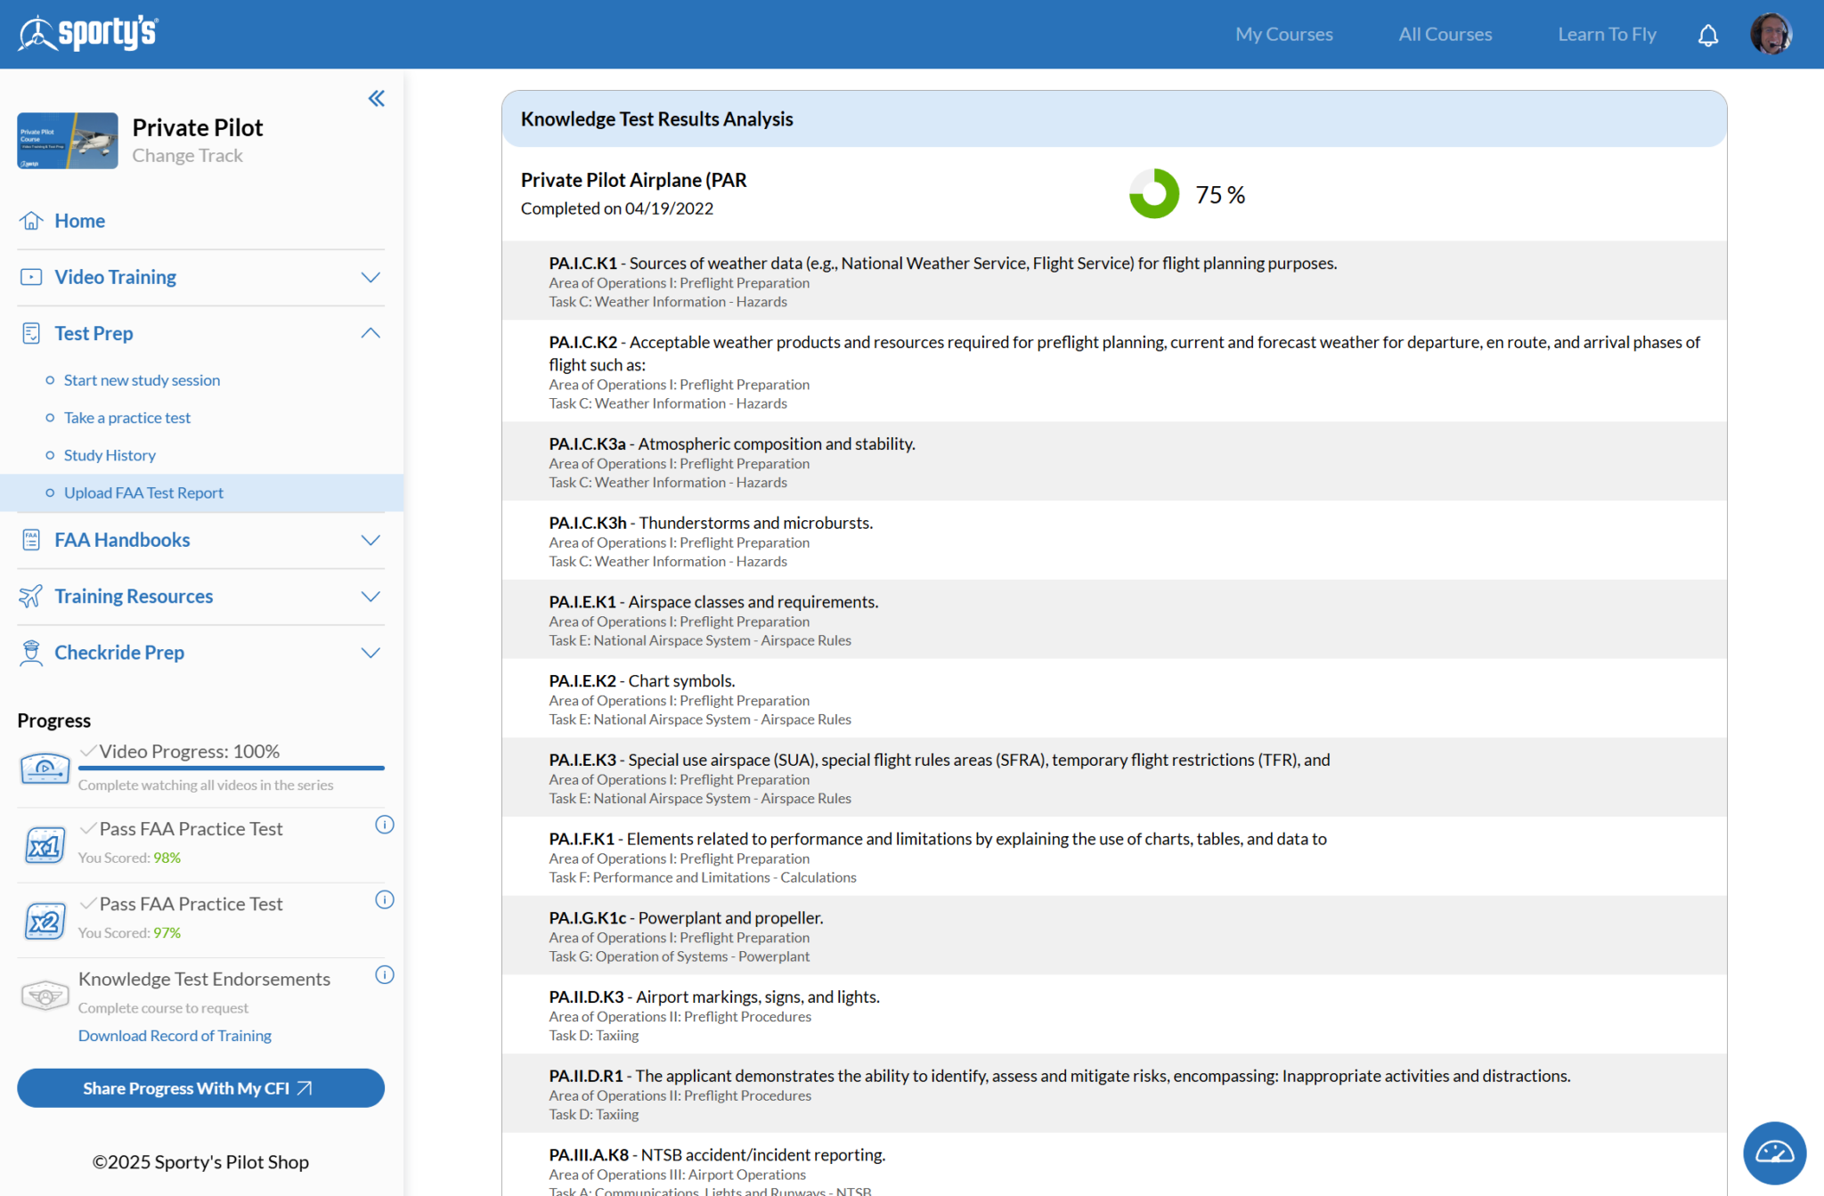Viewport: 1824px width, 1196px height.
Task: Collapse the Test Prep section
Action: (370, 332)
